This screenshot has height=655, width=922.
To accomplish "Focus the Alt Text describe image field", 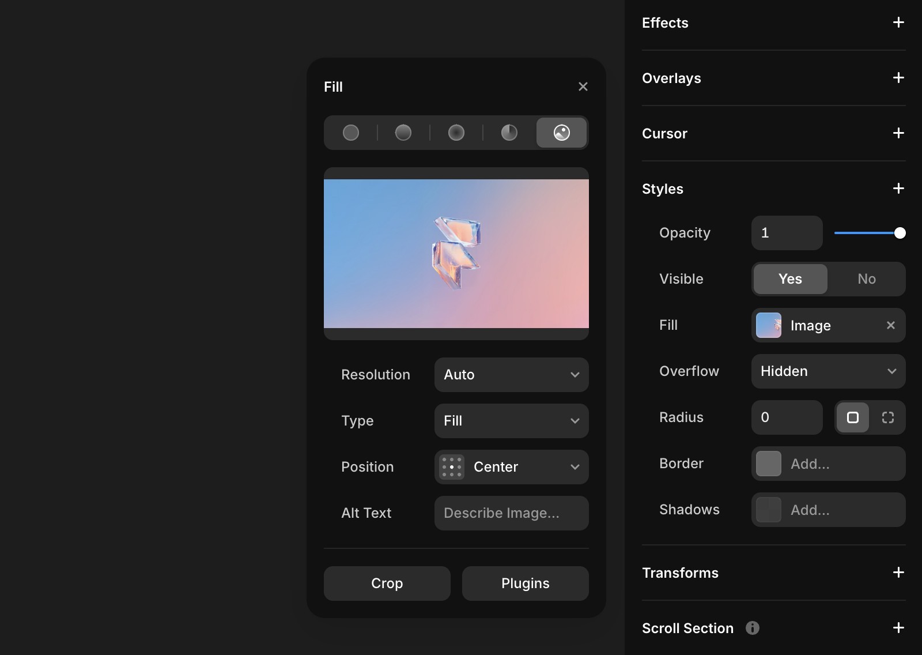I will click(512, 513).
